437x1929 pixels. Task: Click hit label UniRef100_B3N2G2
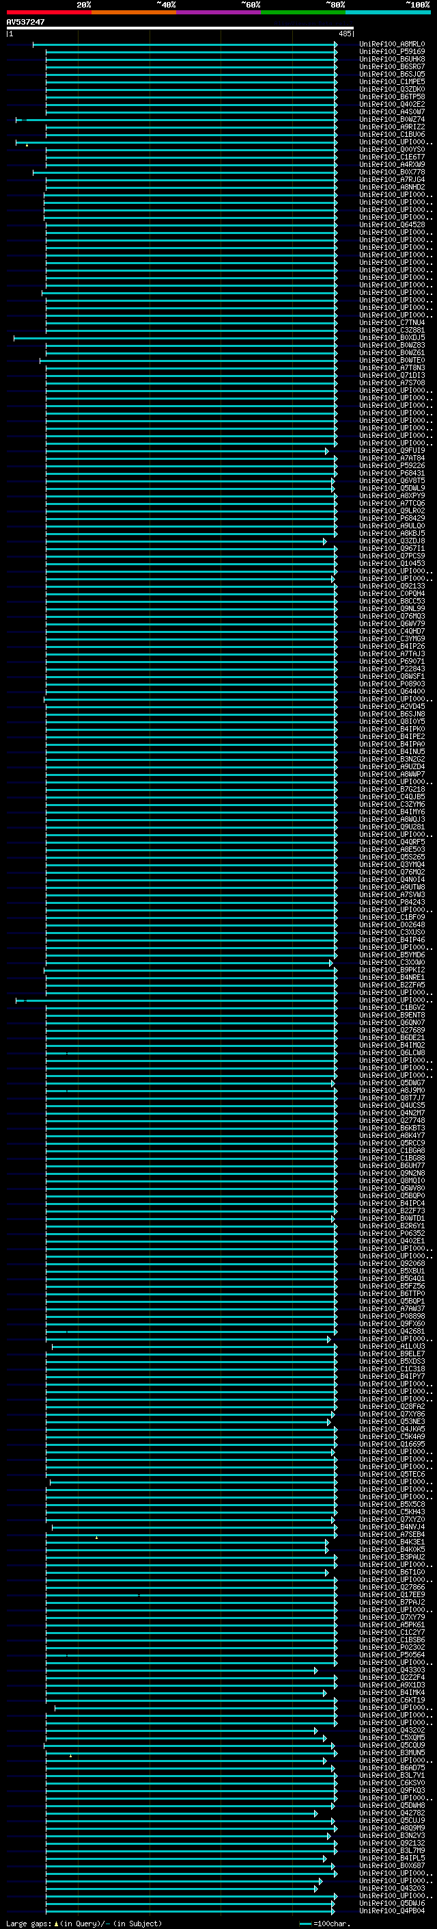coord(392,760)
